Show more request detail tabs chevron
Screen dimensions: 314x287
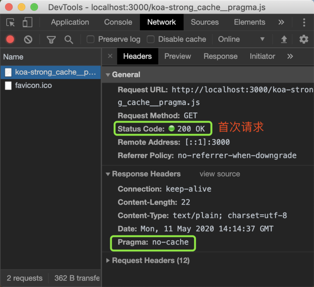(x=290, y=56)
